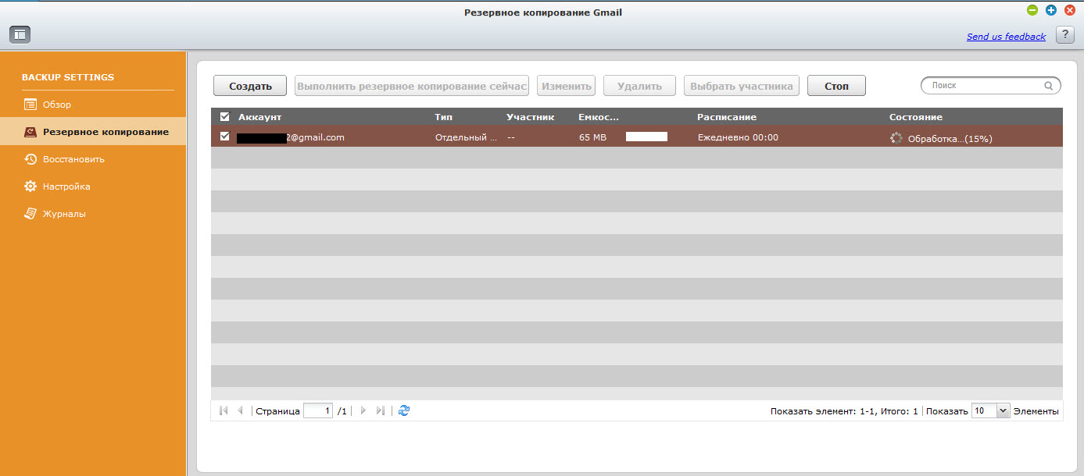The width and height of the screenshot is (1084, 476).
Task: Refresh the backup list
Action: (404, 410)
